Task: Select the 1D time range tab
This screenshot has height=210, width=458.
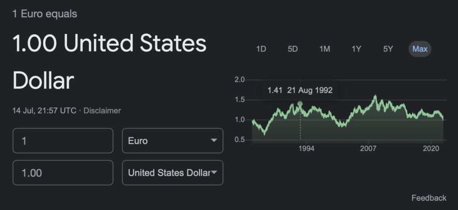Action: (261, 49)
